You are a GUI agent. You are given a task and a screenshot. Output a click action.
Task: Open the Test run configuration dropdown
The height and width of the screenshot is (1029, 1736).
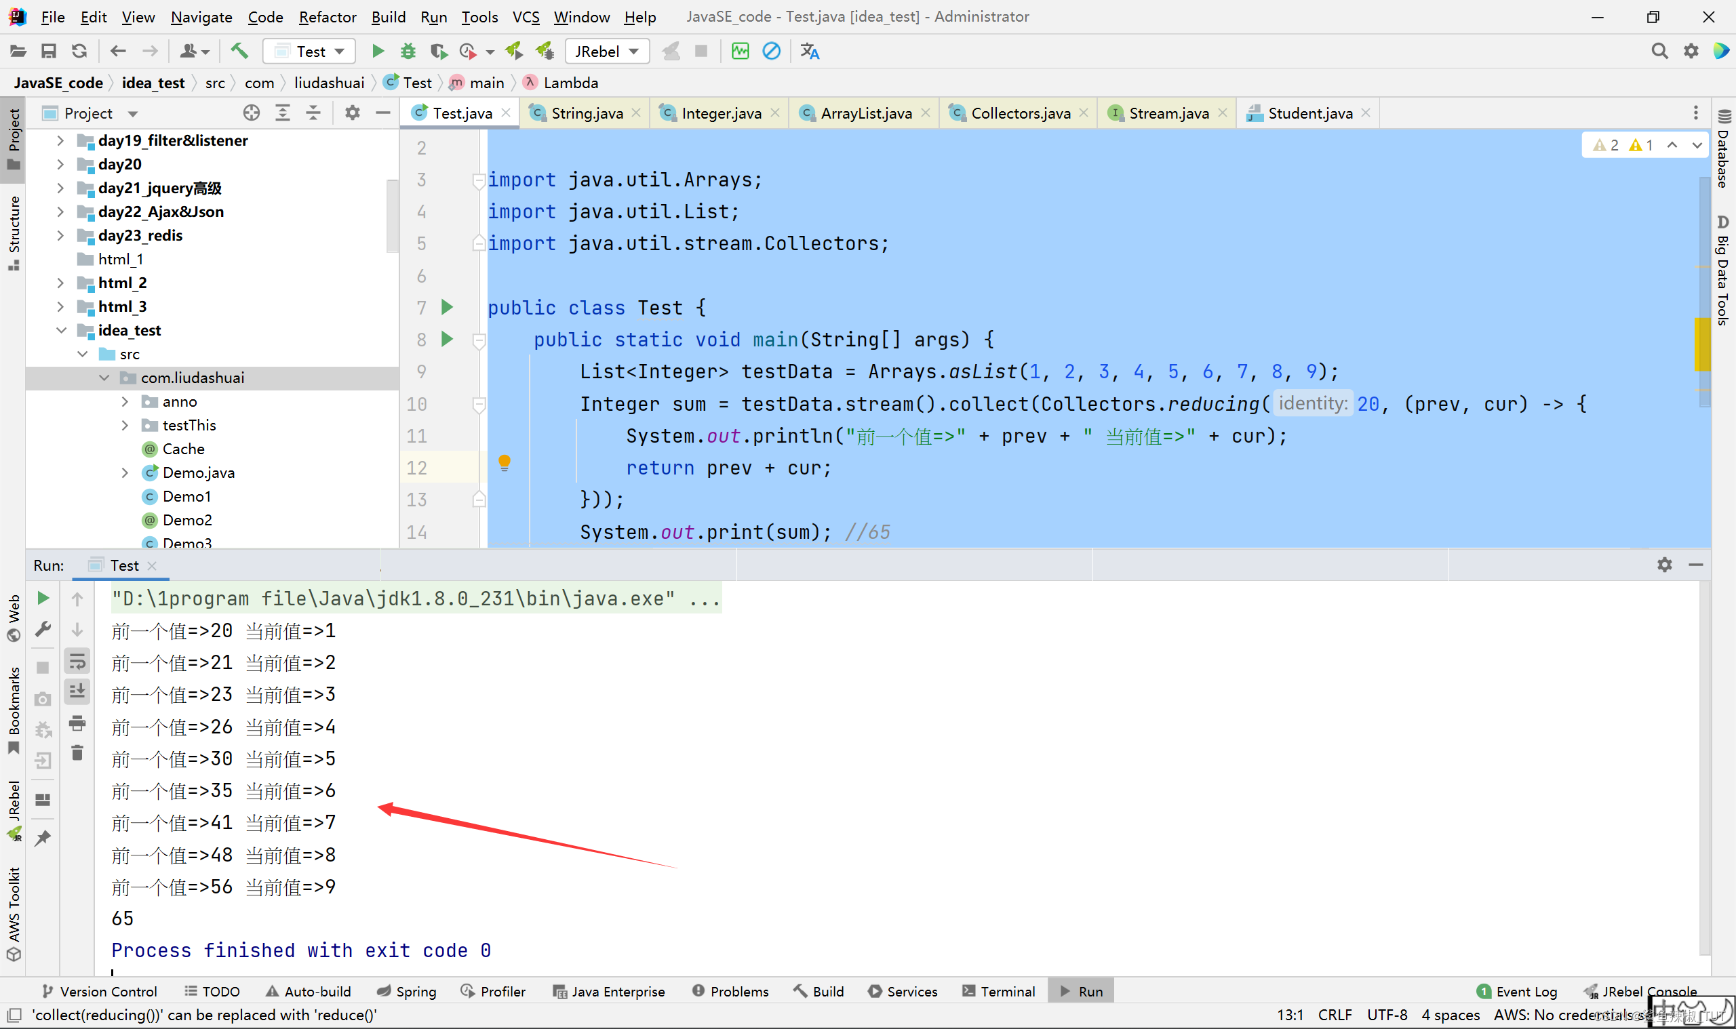(309, 52)
